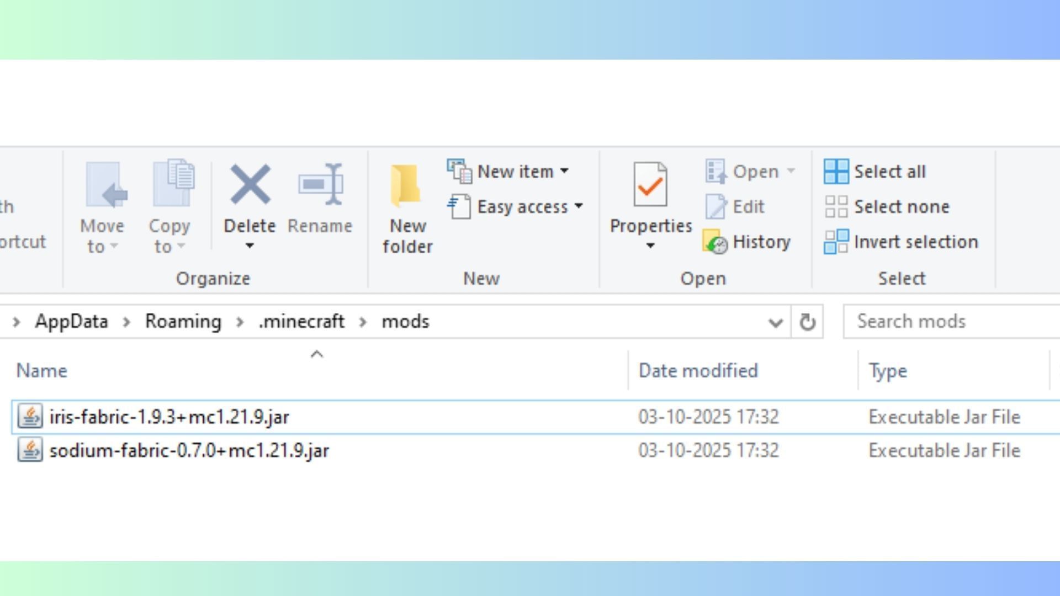Click Select none in ribbon
1060x596 pixels.
(887, 207)
